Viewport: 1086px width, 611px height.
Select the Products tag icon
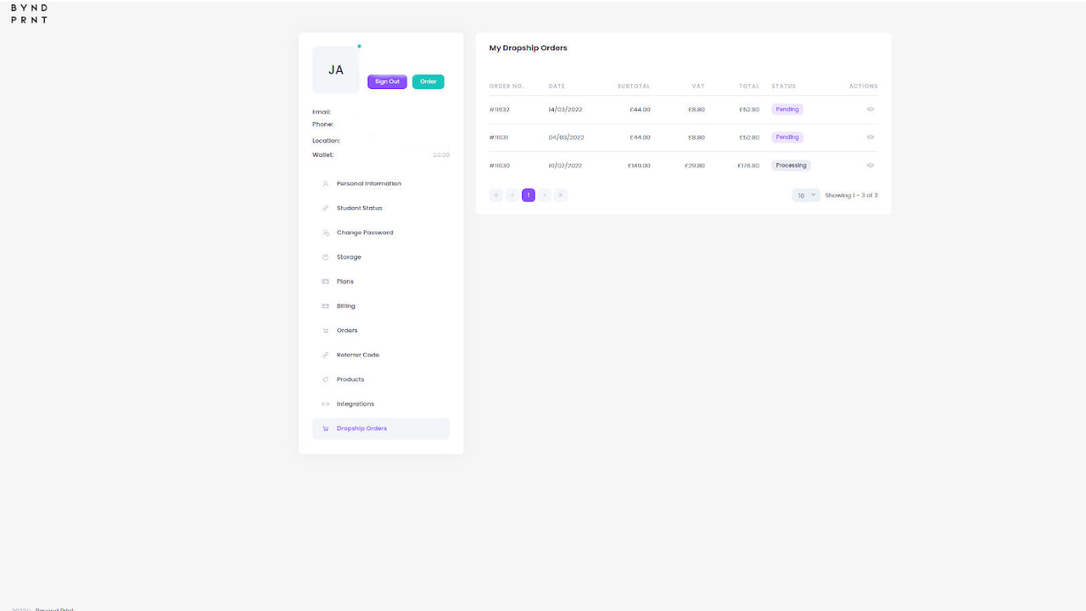tap(325, 379)
